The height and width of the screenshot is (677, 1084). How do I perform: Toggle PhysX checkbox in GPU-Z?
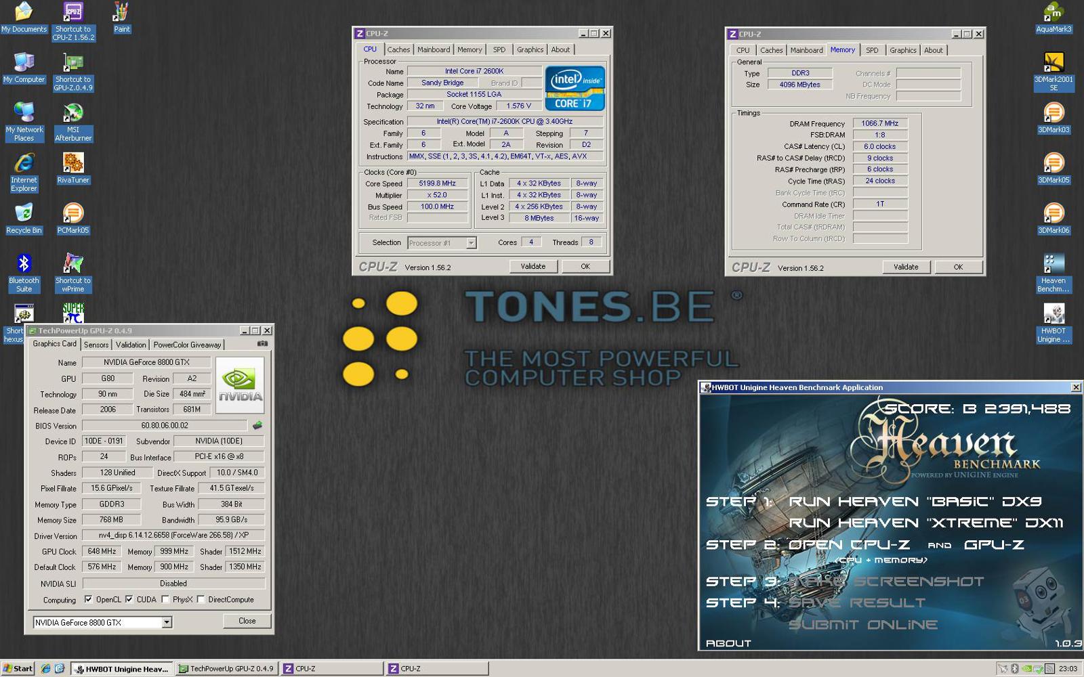tap(165, 599)
